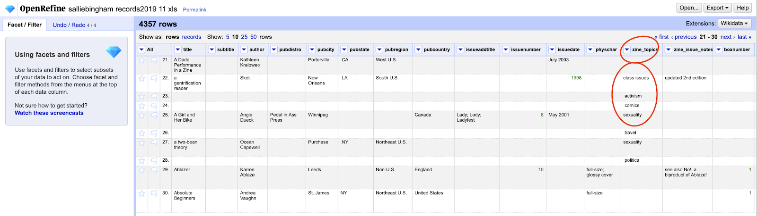Open the zine_topics column dropdown menu
Image resolution: width=757 pixels, height=216 pixels.
pyautogui.click(x=627, y=50)
